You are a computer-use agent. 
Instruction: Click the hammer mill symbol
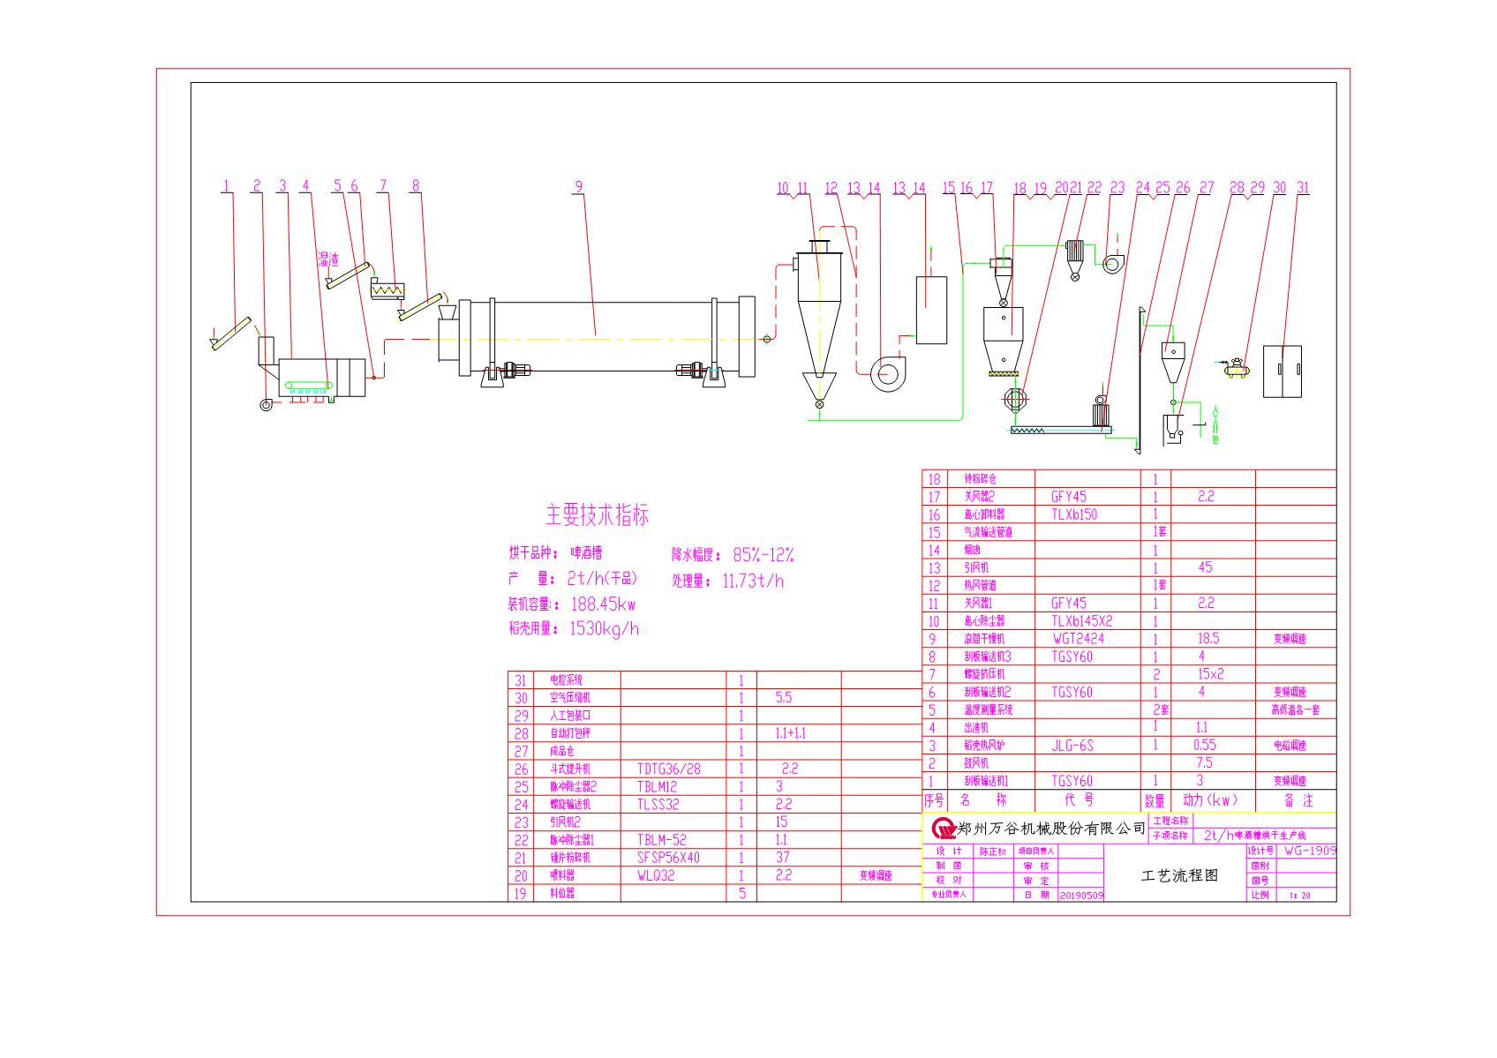[1012, 399]
